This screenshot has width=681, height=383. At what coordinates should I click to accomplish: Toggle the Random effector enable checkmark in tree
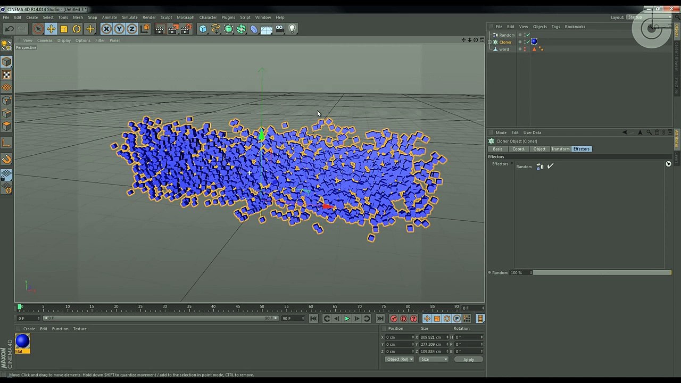528,35
